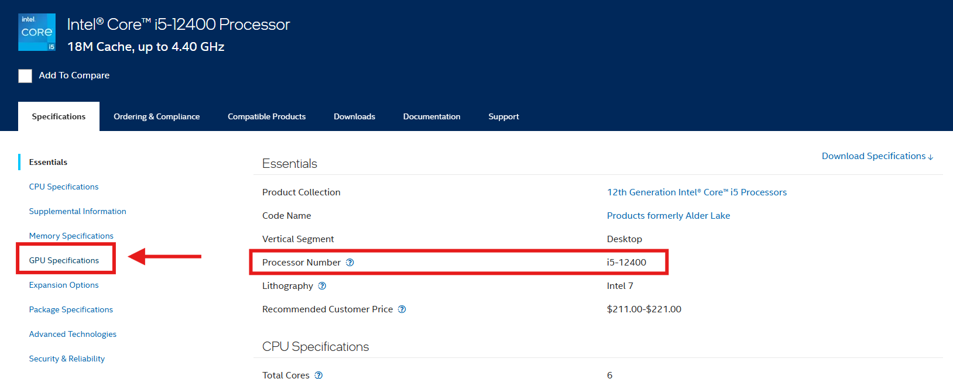Image resolution: width=953 pixels, height=379 pixels.
Task: Open the Lithography help tooltip icon
Action: click(x=322, y=286)
